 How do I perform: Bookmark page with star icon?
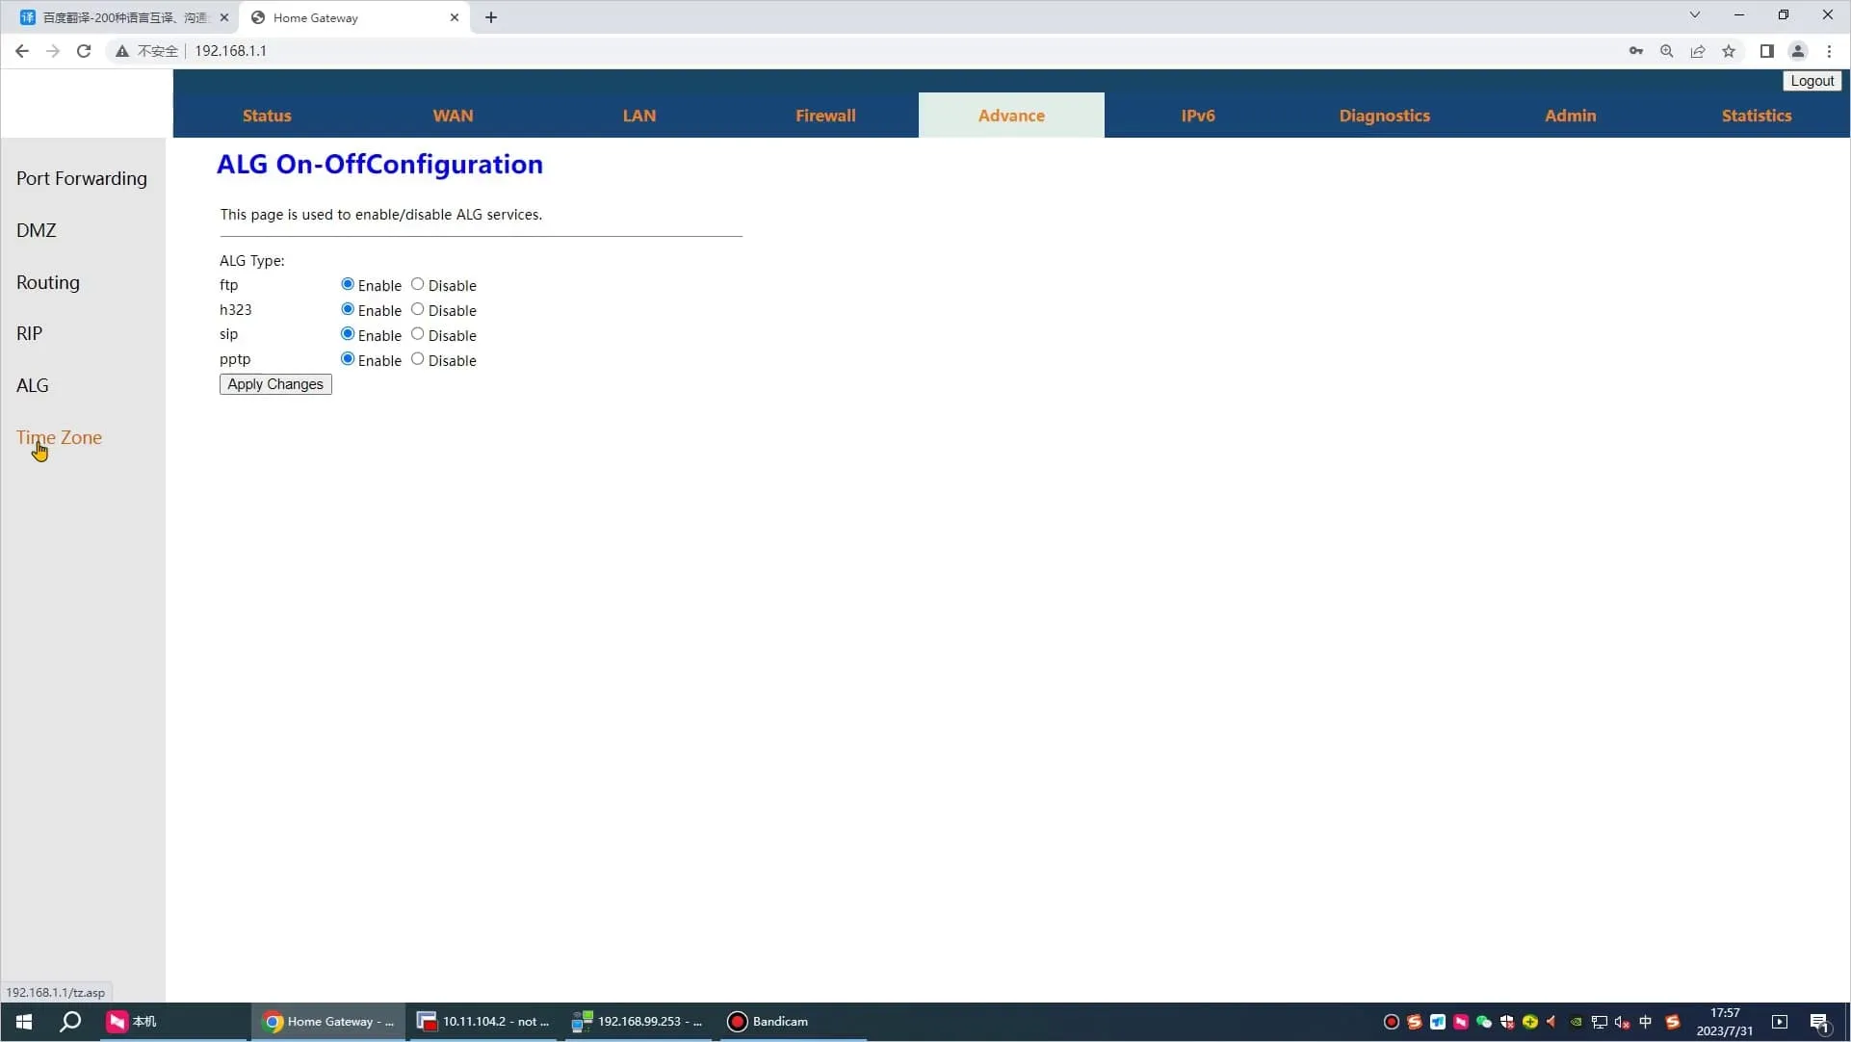(1729, 51)
